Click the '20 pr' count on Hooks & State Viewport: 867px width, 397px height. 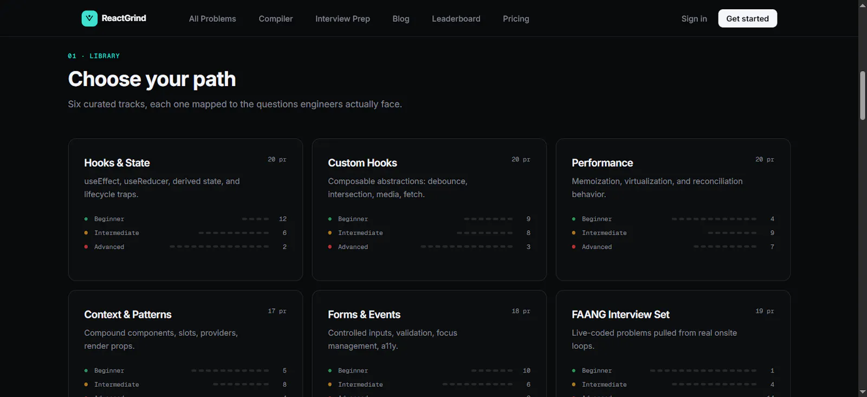click(x=277, y=160)
